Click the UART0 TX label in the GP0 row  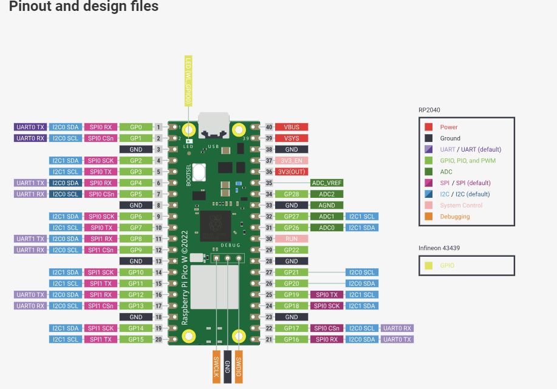[x=30, y=127]
